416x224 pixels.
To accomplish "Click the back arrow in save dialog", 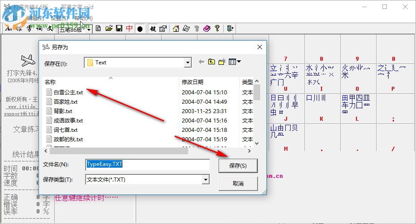I will tap(202, 62).
